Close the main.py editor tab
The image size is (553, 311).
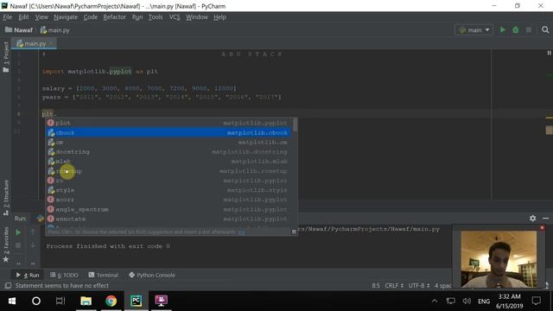[52, 44]
